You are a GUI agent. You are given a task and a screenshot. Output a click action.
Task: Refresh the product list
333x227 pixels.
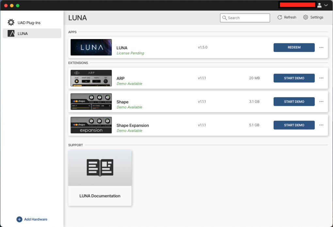[287, 17]
